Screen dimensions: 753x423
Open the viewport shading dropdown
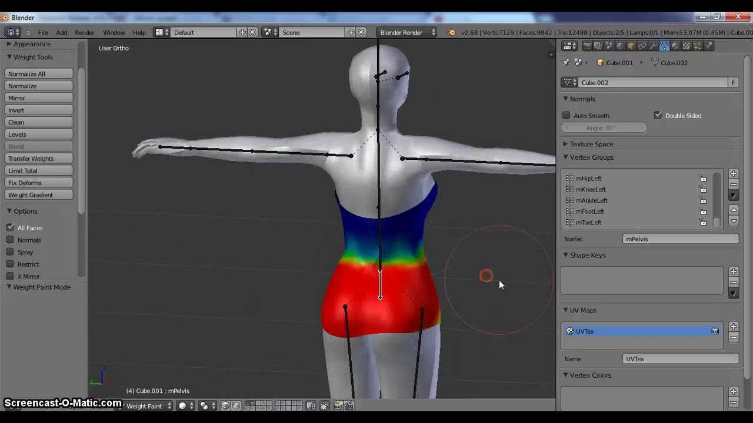click(x=186, y=405)
